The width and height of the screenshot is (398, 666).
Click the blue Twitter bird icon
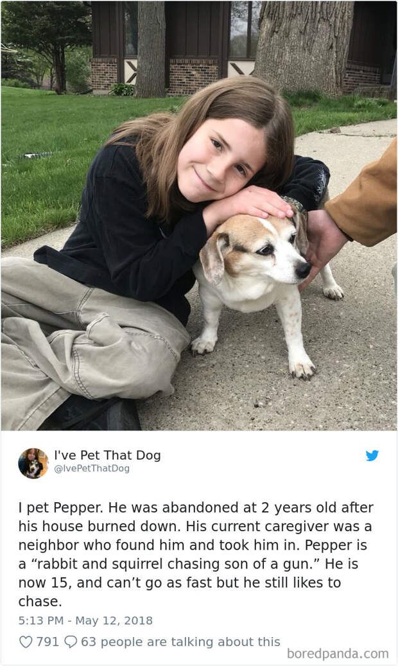(372, 455)
